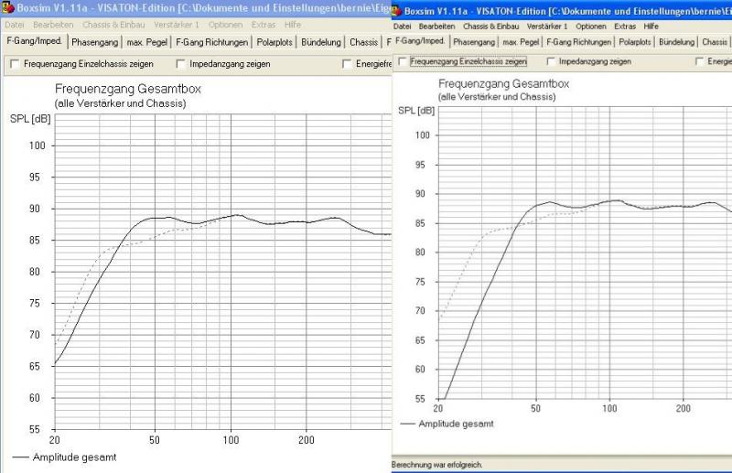Image resolution: width=732 pixels, height=473 pixels.
Task: Open Chassis & Einbau menu in right window
Action: (x=491, y=27)
